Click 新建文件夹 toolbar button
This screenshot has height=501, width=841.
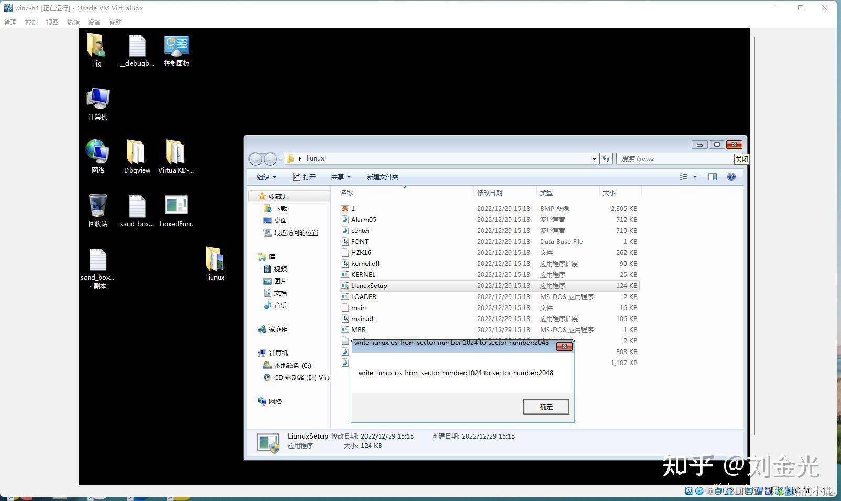pyautogui.click(x=382, y=177)
